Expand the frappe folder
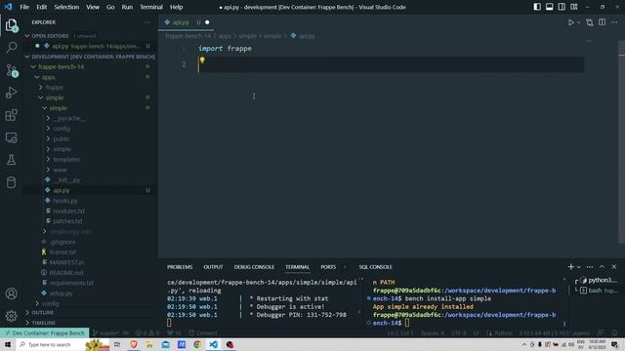625x351 pixels. (x=55, y=87)
